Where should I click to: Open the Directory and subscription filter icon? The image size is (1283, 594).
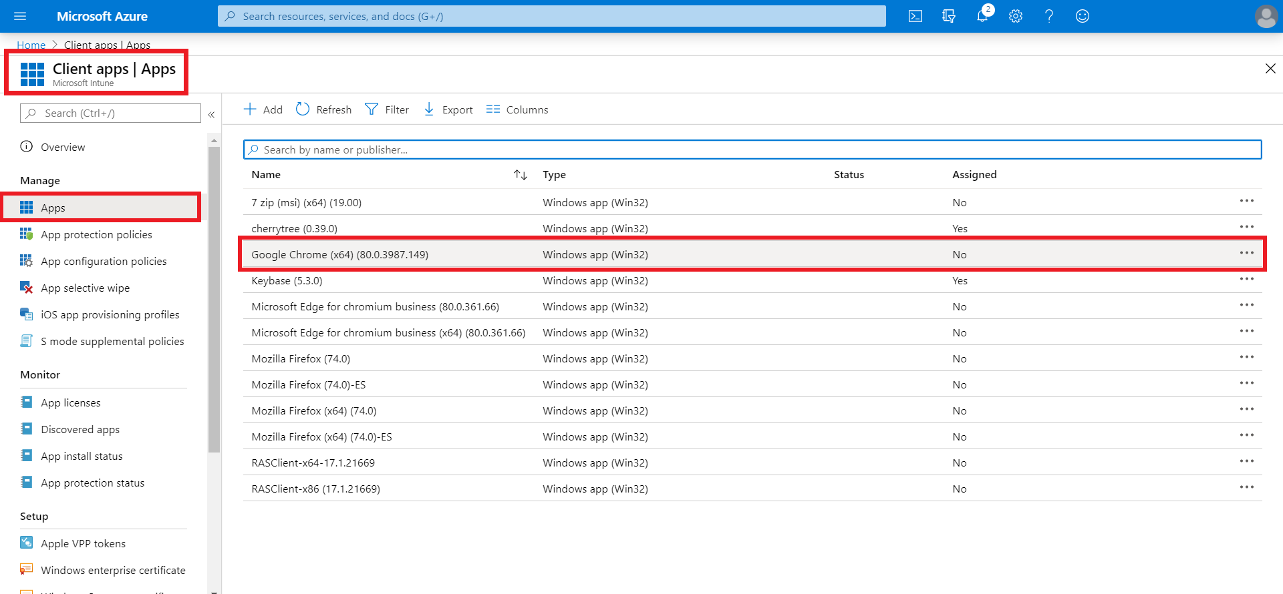coord(949,16)
